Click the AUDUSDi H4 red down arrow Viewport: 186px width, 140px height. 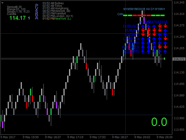click(x=165, y=47)
